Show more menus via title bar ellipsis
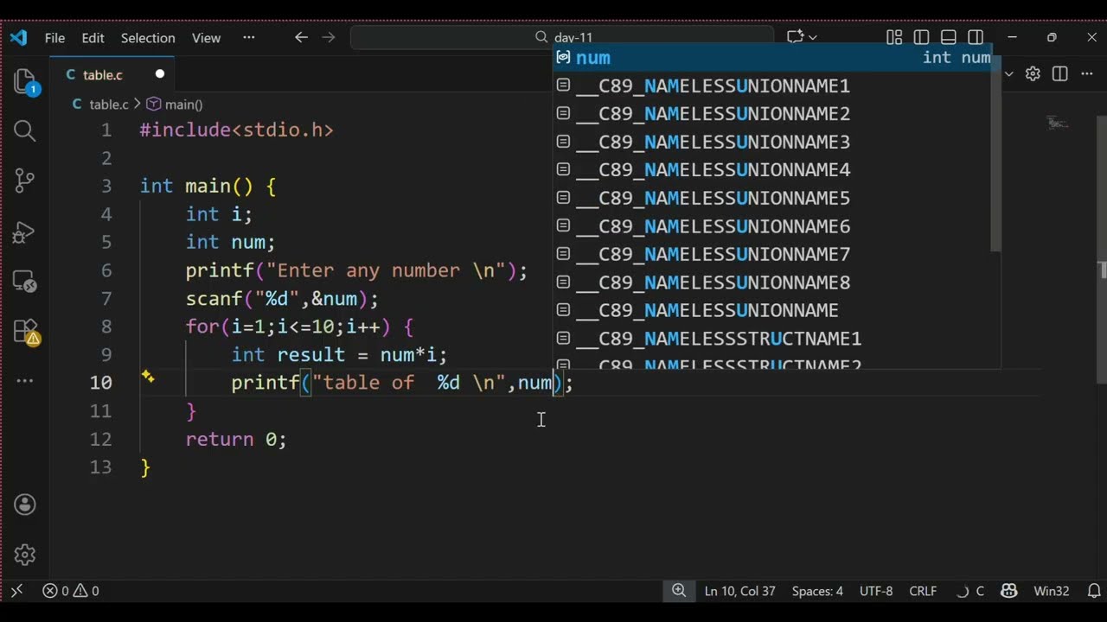 [x=249, y=38]
